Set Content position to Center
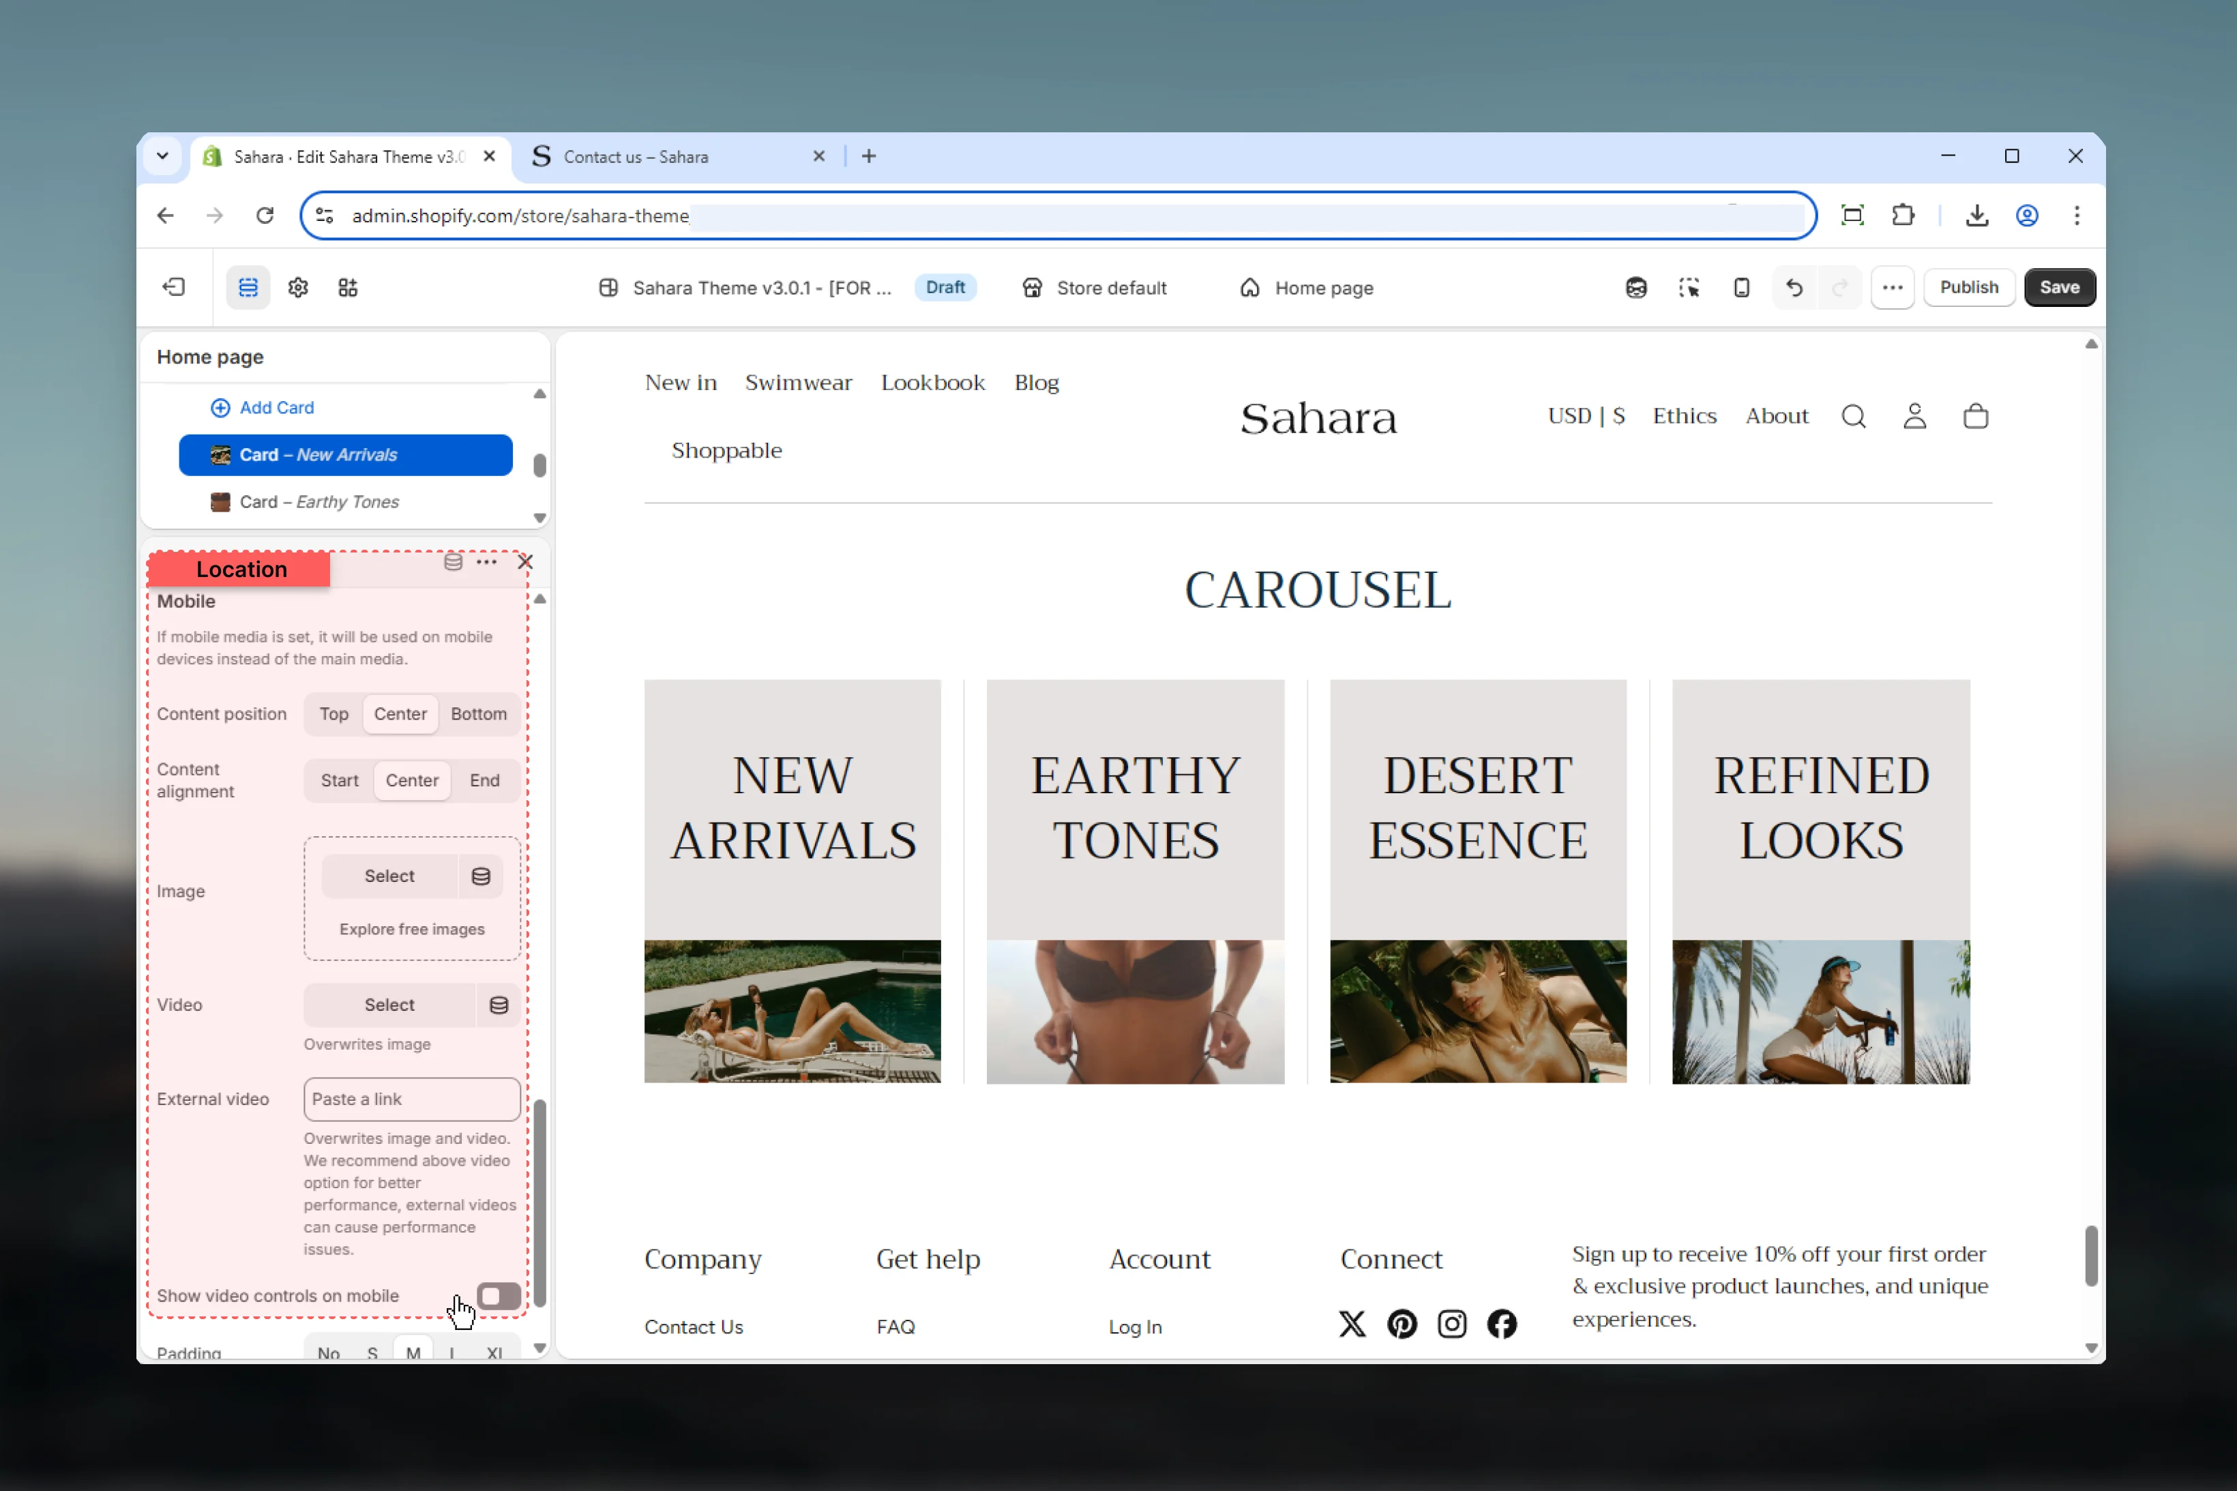Screen dimensions: 2237x1491 pos(400,714)
